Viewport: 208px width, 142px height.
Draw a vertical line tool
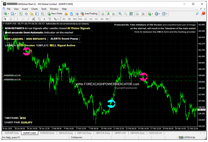17,19
